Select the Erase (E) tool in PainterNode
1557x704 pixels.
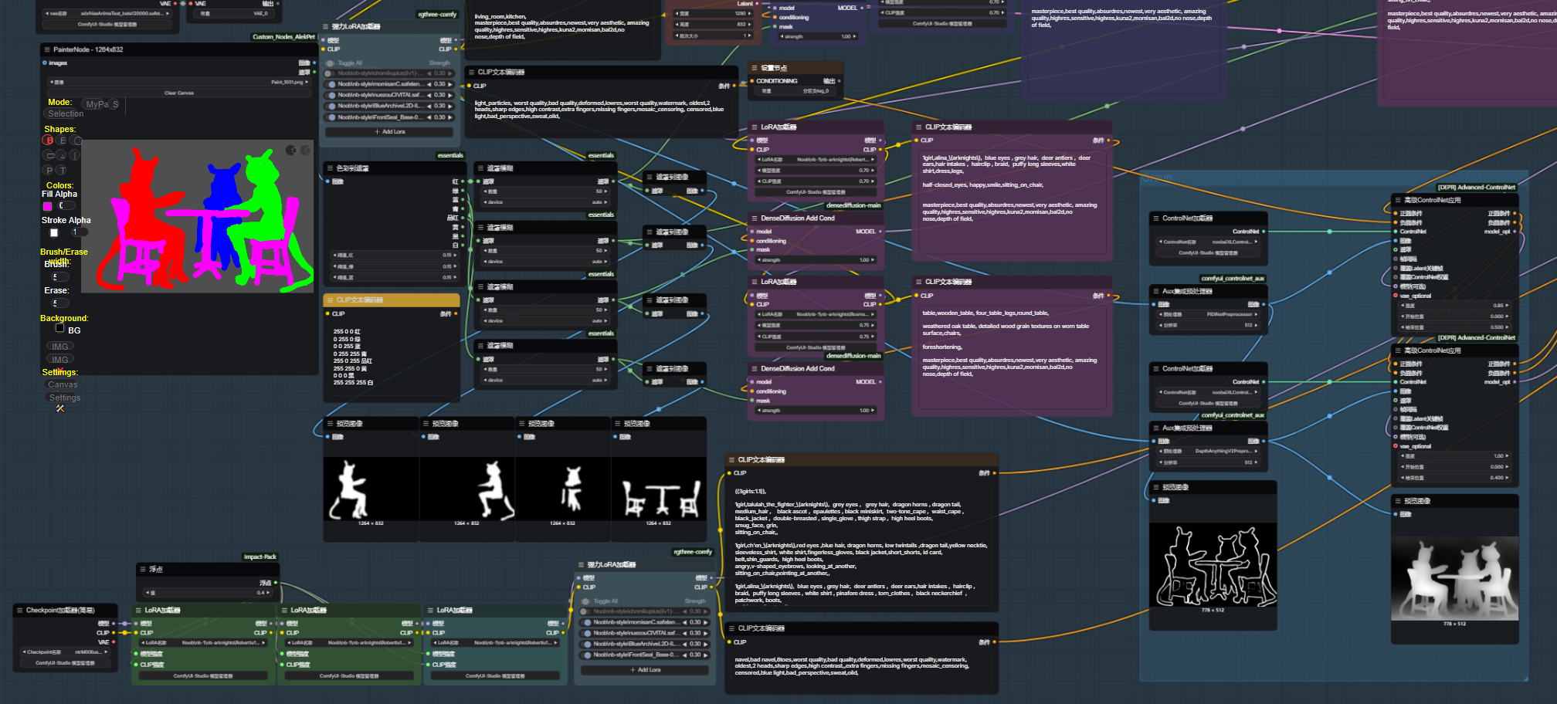point(63,140)
